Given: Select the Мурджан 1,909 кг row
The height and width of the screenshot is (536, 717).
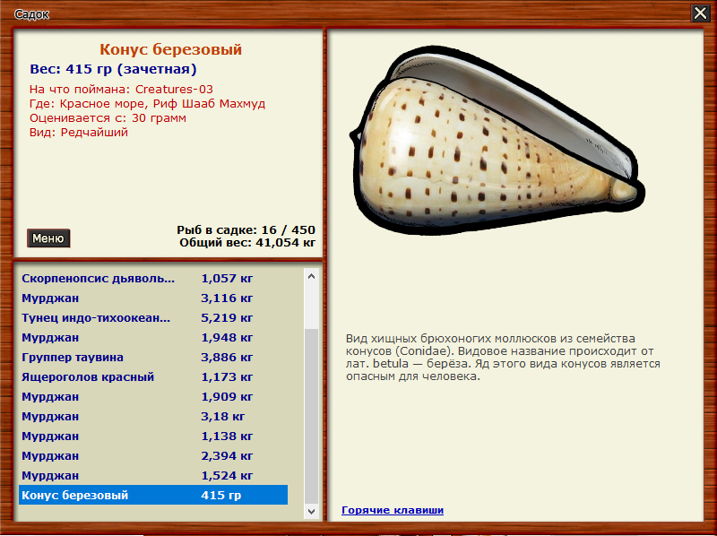Looking at the screenshot, I should [x=153, y=396].
